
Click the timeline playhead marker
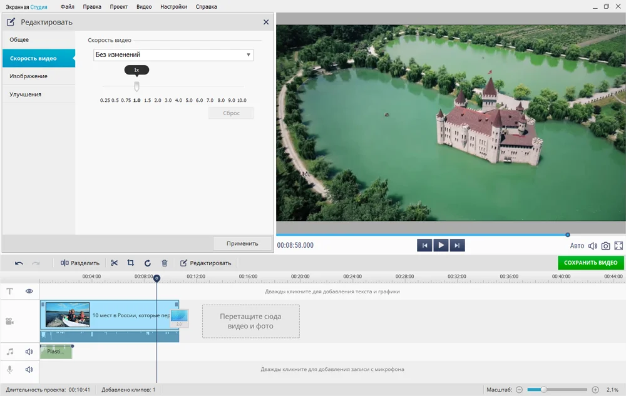pos(157,278)
